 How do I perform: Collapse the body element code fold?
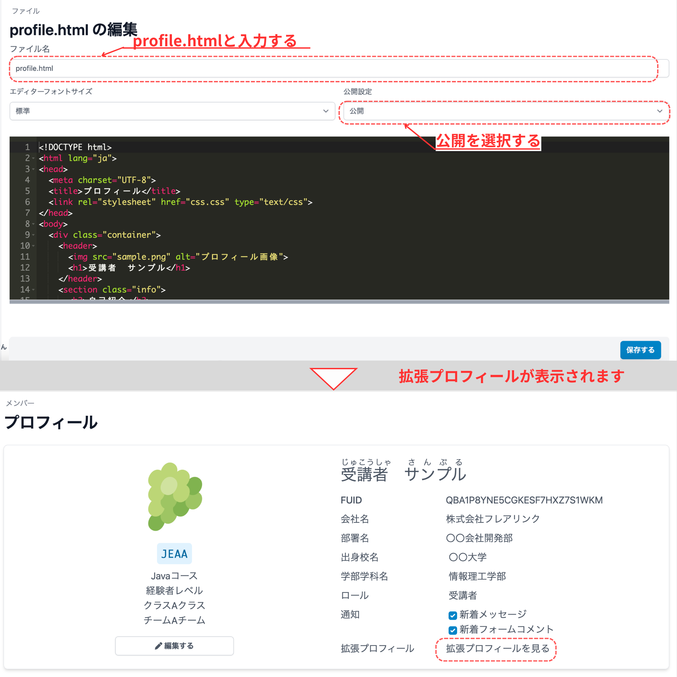click(33, 223)
